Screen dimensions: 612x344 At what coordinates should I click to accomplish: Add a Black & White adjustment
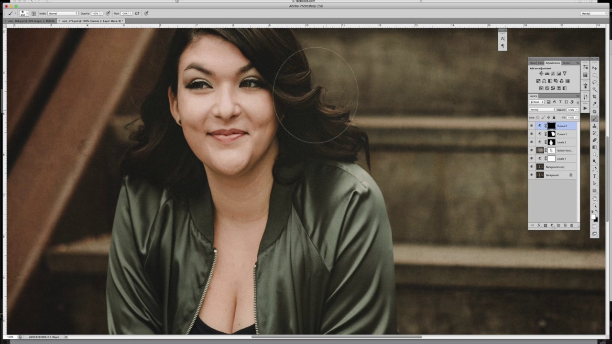[x=550, y=81]
